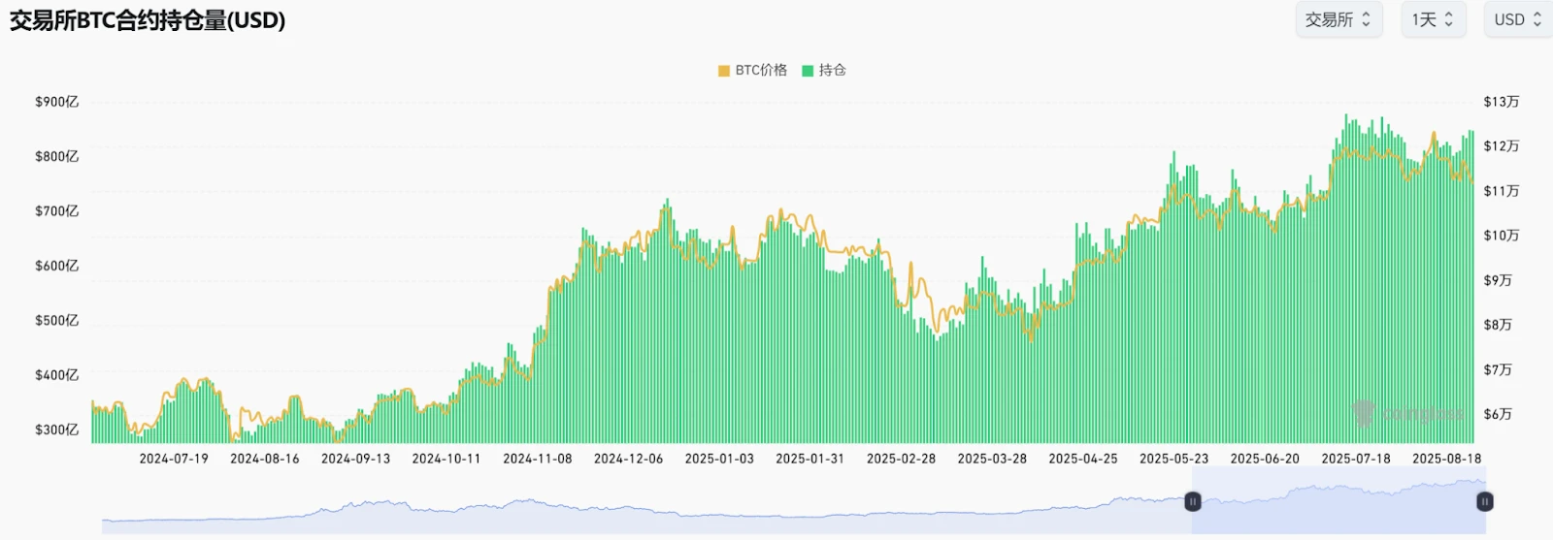Open the 交易所 dropdown selector
Image resolution: width=1553 pixels, height=540 pixels.
(1338, 19)
